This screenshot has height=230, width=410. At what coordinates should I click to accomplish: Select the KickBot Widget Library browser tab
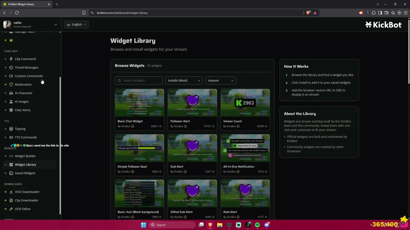[x=26, y=4]
